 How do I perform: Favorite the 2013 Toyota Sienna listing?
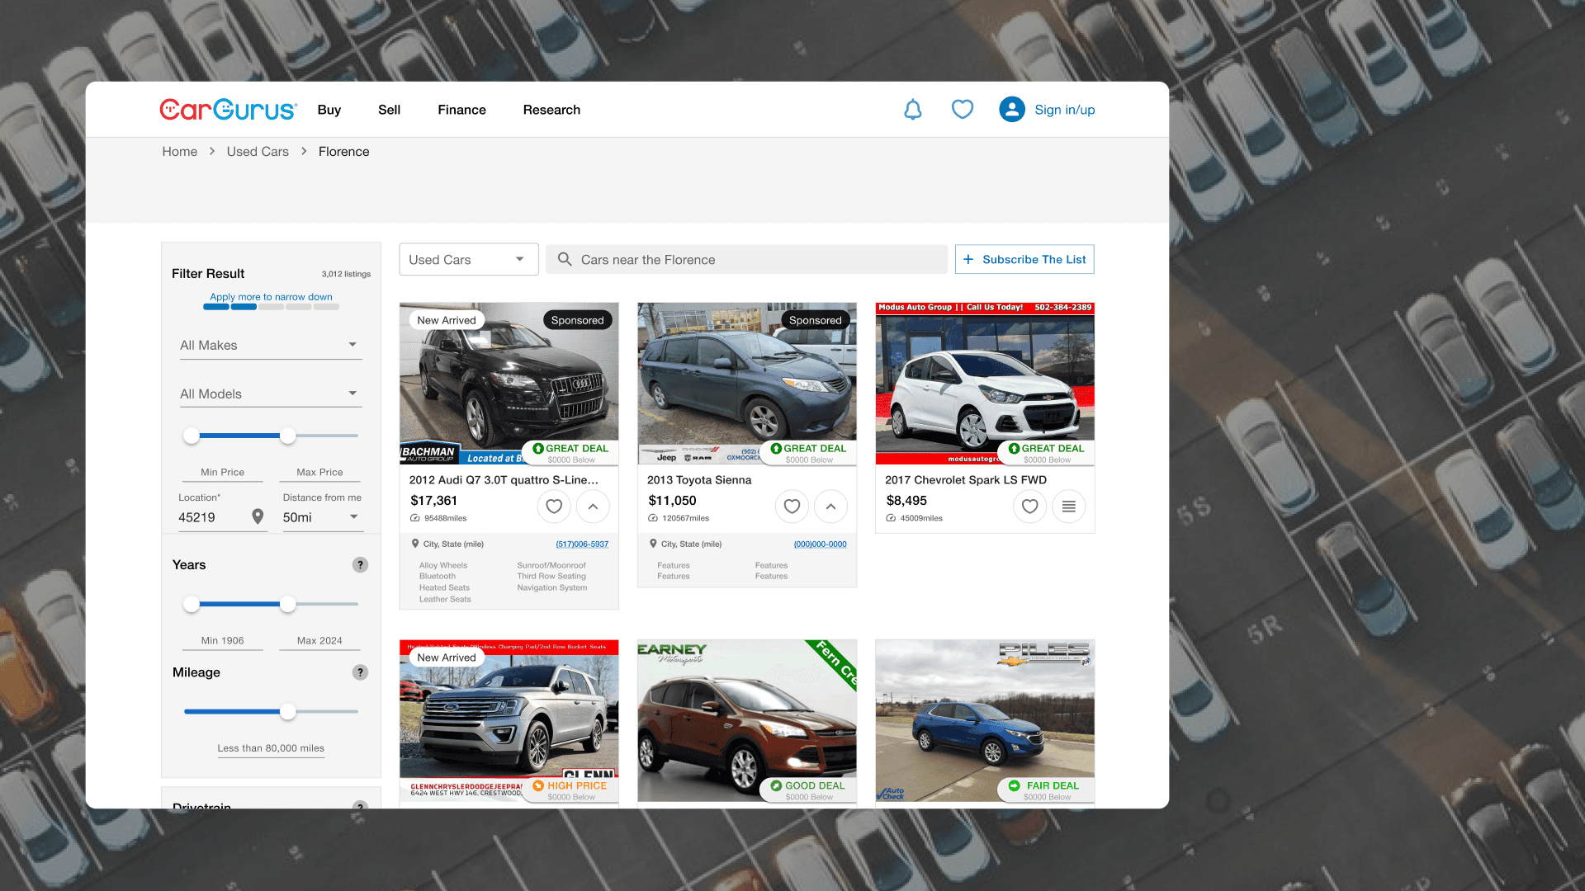coord(792,507)
